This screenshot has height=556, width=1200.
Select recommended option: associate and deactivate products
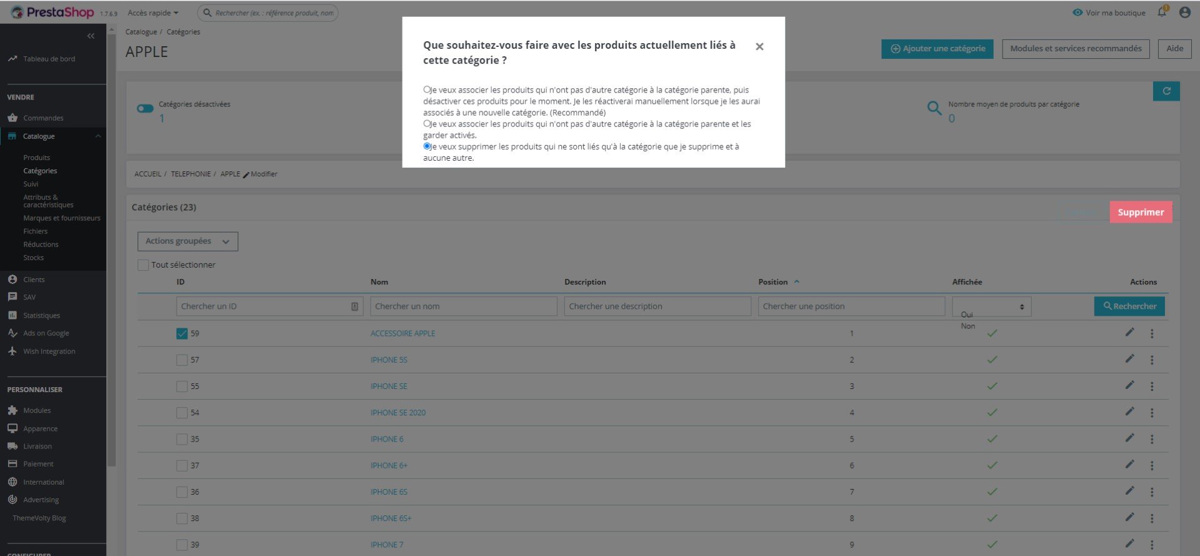(427, 90)
